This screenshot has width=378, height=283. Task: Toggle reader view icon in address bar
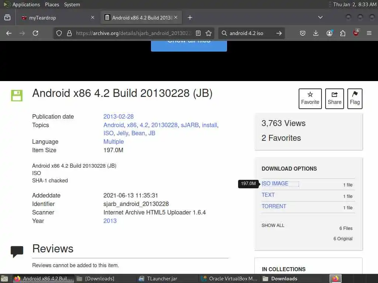click(x=198, y=33)
